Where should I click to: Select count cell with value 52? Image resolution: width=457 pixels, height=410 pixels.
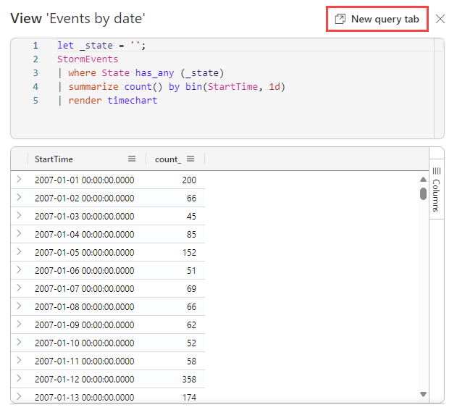[x=191, y=343]
